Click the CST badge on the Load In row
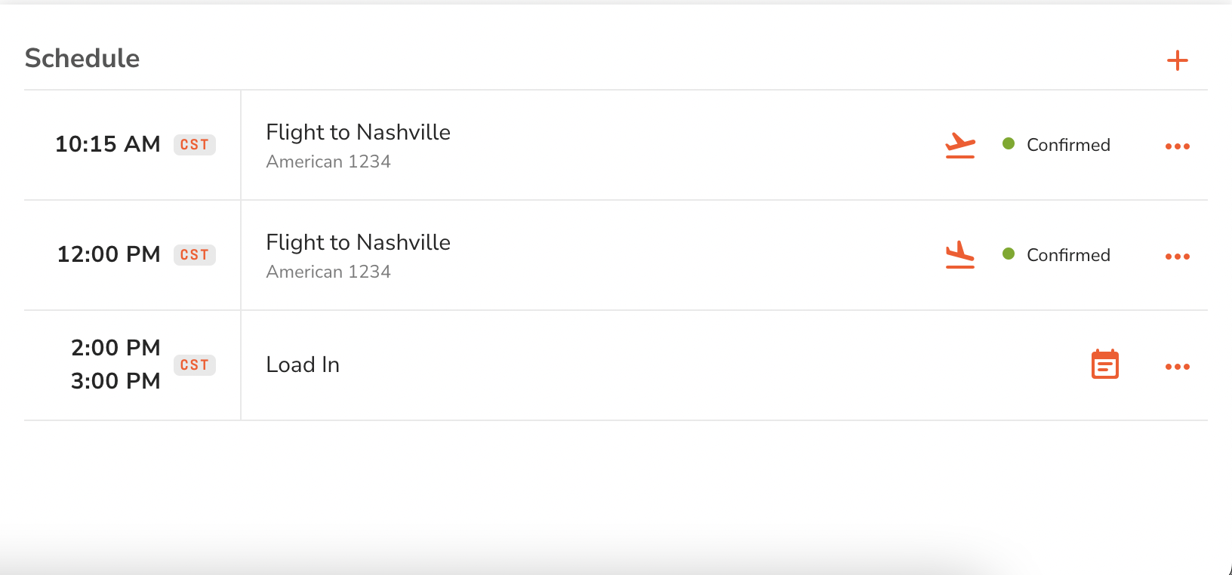The image size is (1232, 575). click(x=195, y=365)
